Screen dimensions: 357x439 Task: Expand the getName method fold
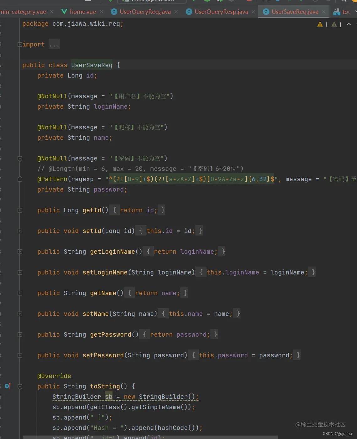click(20, 293)
